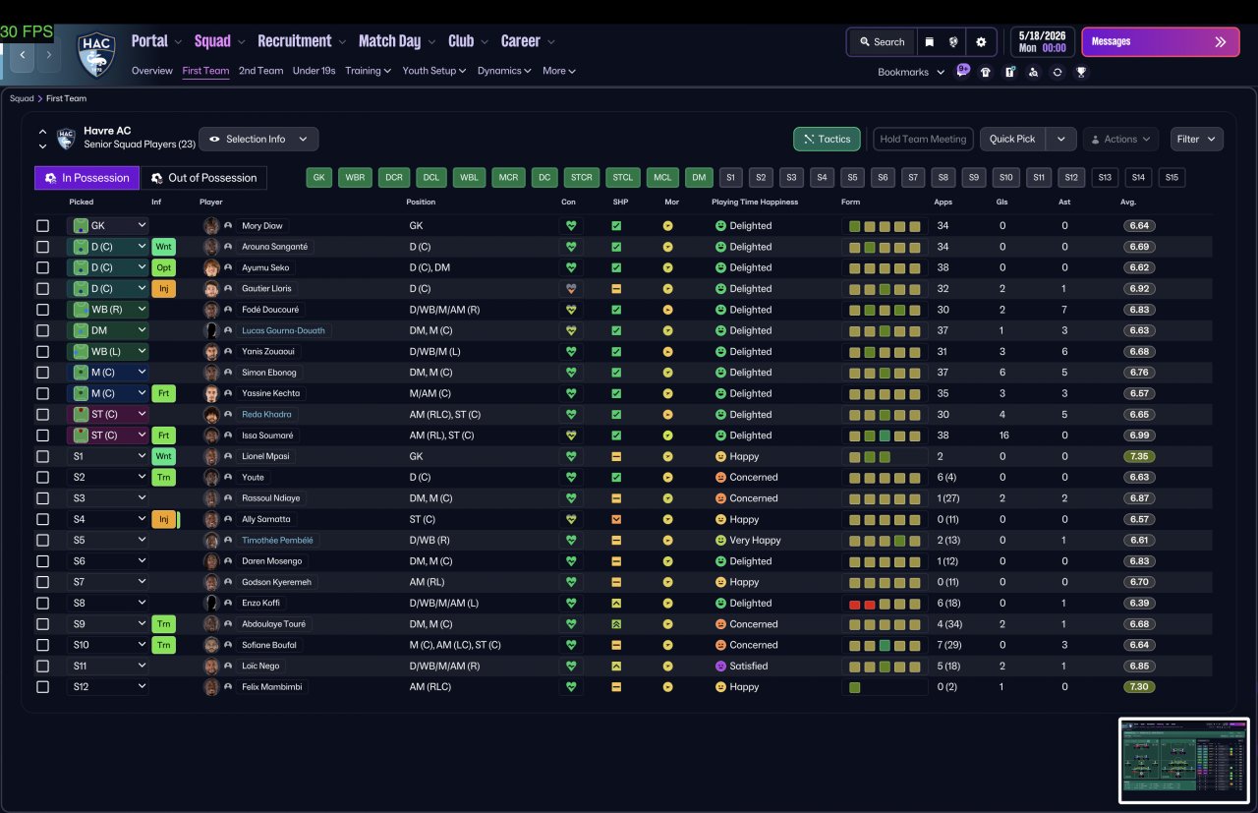The height and width of the screenshot is (813, 1258).
Task: Tick the checkbox for Felix Mambimbi
Action: pos(42,687)
